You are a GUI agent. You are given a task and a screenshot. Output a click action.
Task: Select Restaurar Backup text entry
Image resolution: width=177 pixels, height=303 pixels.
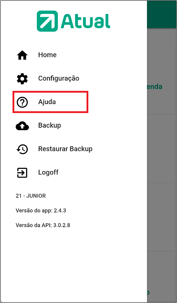(x=65, y=149)
